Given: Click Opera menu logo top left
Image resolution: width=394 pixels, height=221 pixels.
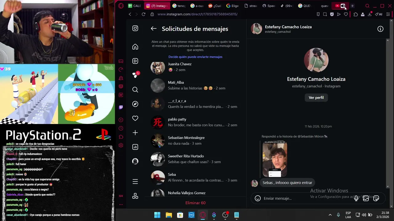Looking at the screenshot, I should 121,6.
